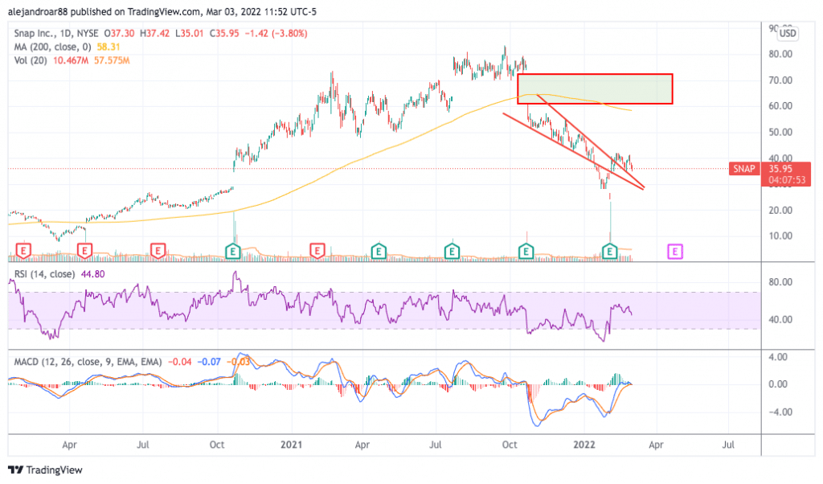This screenshot has width=823, height=484.
Task: Click the 40.00 label on the RSI axis
Action: (780, 319)
